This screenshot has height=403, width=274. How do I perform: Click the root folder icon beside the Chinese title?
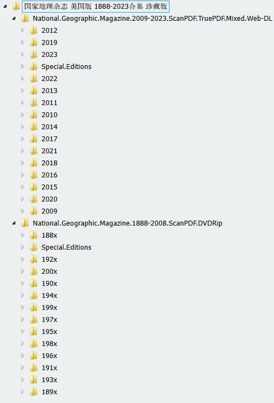pyautogui.click(x=16, y=6)
